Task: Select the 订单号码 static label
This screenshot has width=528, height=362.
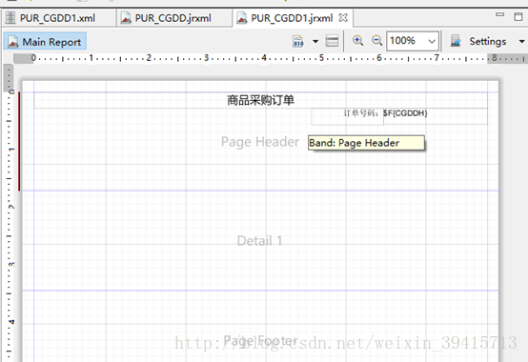Action: [x=347, y=117]
